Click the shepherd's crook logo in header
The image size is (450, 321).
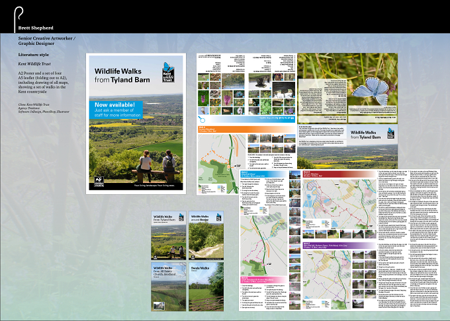pos(19,19)
